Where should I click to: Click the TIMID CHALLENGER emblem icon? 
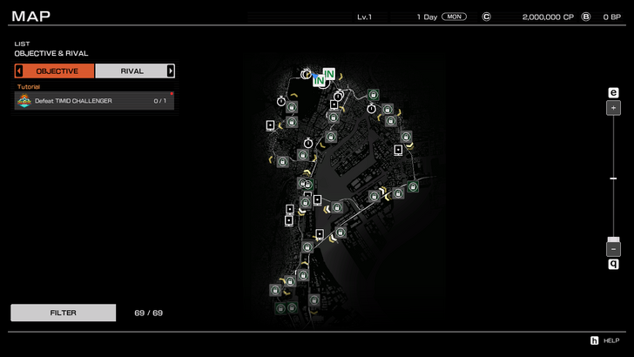[x=24, y=101]
